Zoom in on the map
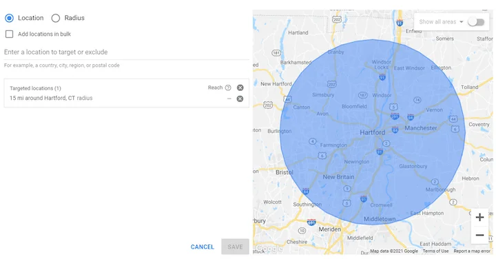 [479, 217]
